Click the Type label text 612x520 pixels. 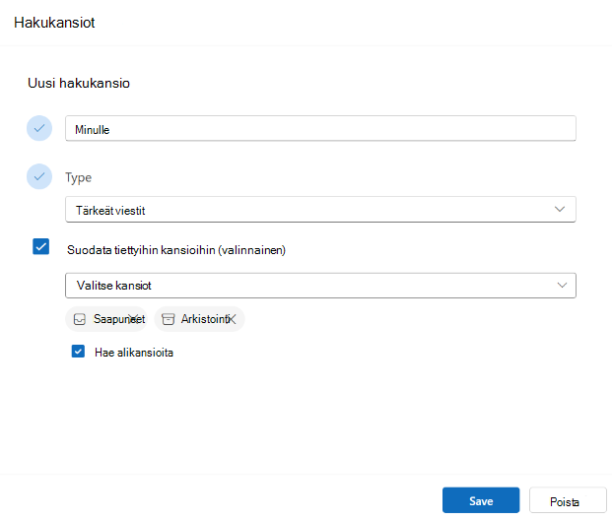(79, 178)
